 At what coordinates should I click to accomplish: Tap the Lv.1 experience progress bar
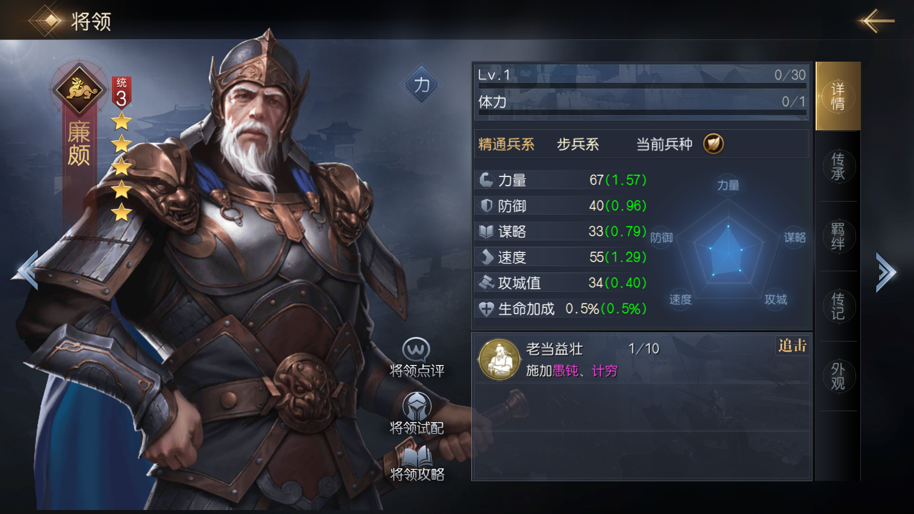642,86
